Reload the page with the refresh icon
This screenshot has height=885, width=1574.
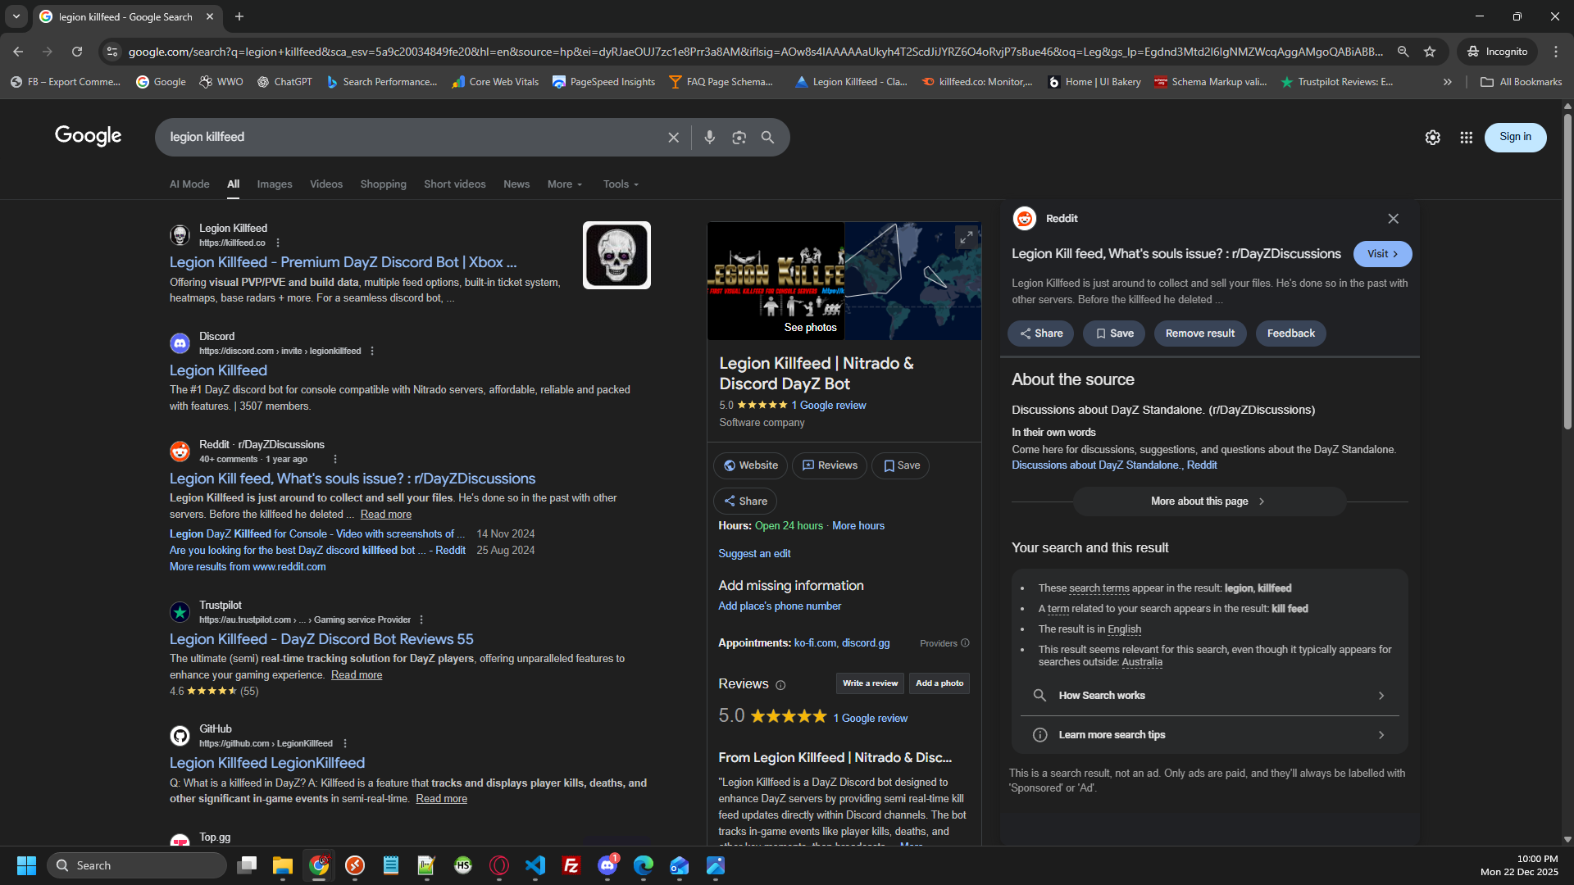77,52
